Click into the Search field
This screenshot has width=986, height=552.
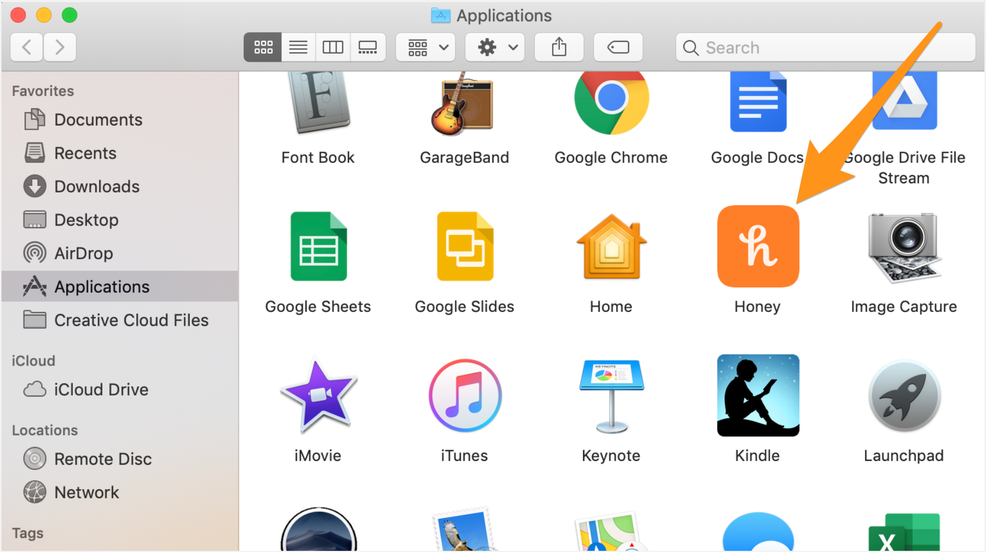pyautogui.click(x=825, y=47)
